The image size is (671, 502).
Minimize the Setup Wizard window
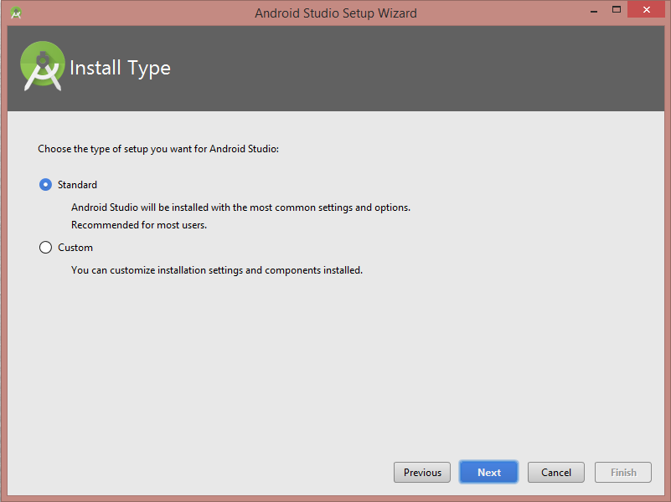pyautogui.click(x=594, y=10)
